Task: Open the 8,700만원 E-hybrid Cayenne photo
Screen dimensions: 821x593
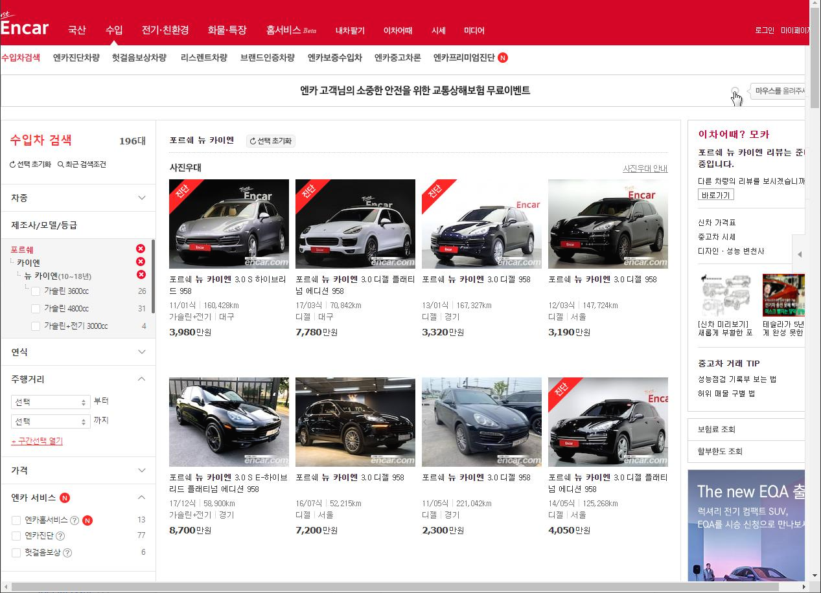Action: pyautogui.click(x=229, y=422)
